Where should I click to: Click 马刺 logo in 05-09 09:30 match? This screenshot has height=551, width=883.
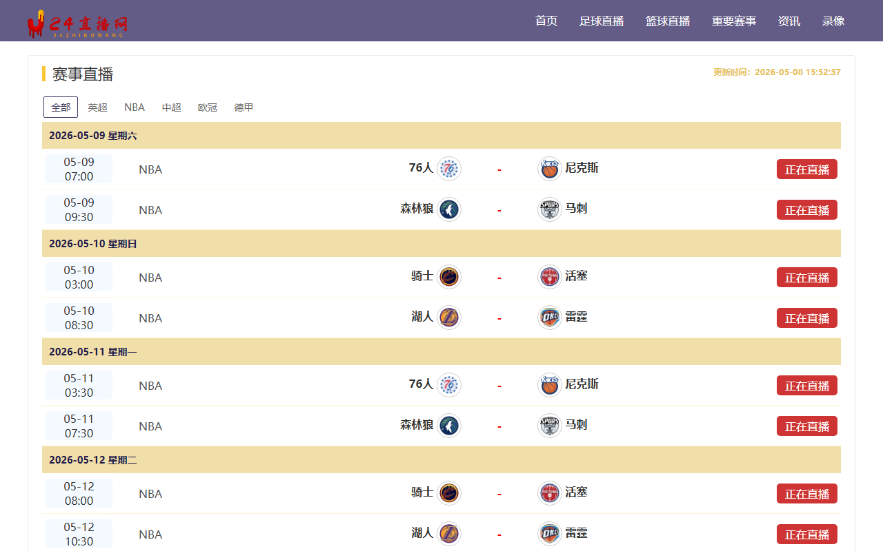(x=550, y=209)
